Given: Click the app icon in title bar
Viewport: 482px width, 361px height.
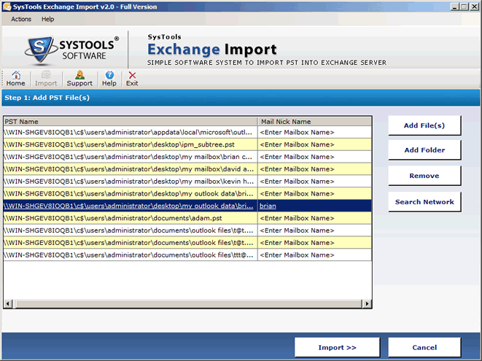Looking at the screenshot, I should 7,7.
